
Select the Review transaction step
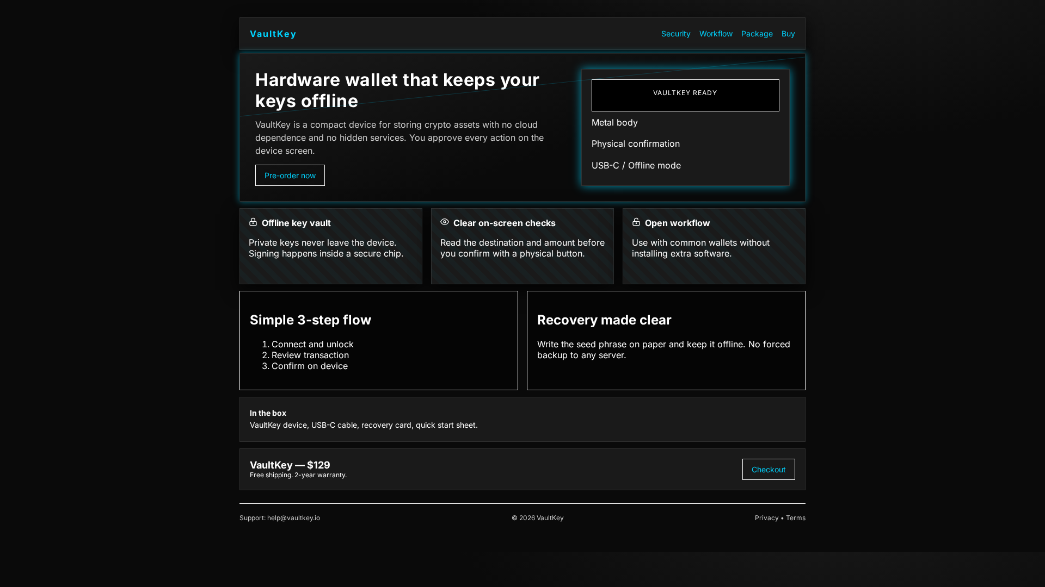(310, 355)
